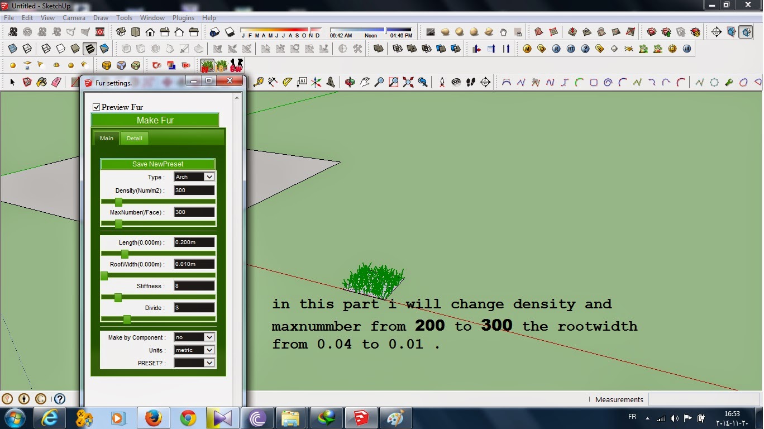
Task: Click the blue question mark plugin icon
Action: pyautogui.click(x=585, y=49)
